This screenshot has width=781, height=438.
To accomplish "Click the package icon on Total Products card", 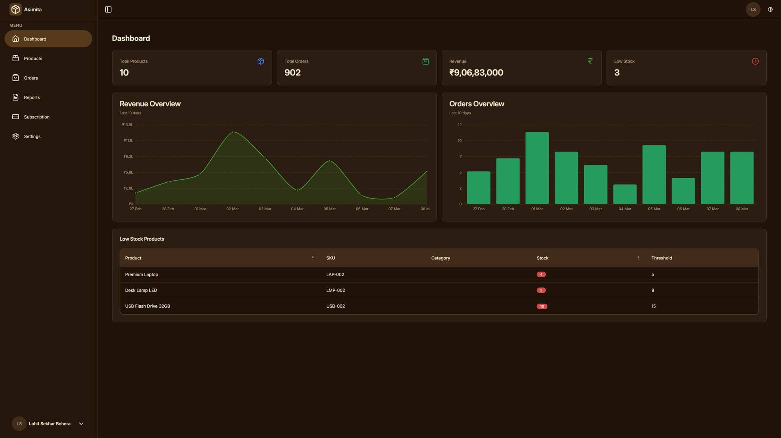I will (x=260, y=61).
